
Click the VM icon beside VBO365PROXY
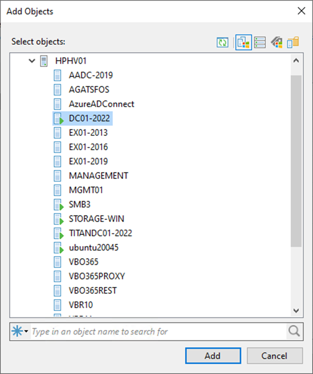[57, 276]
